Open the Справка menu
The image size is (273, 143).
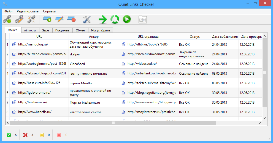pyautogui.click(x=49, y=11)
